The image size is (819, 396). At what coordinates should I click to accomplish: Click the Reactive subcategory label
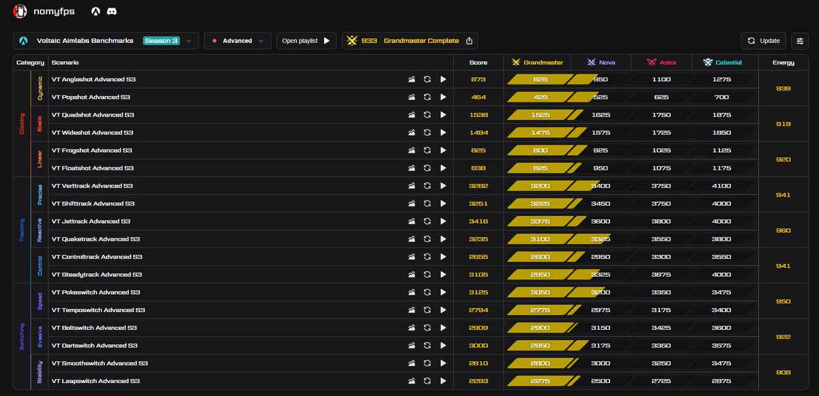40,230
